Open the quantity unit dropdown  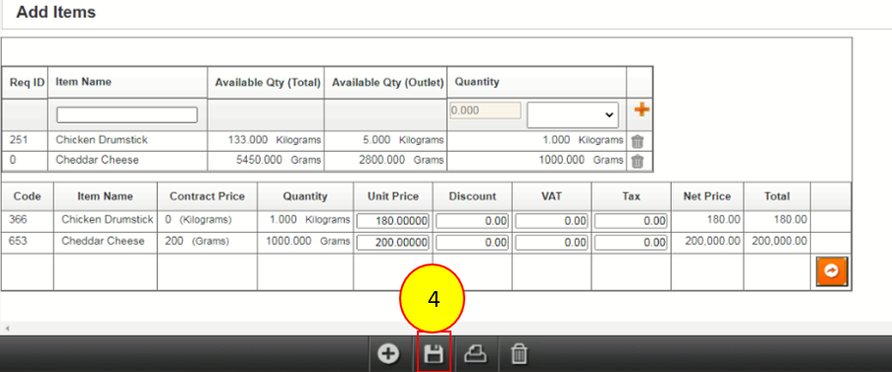click(x=573, y=114)
